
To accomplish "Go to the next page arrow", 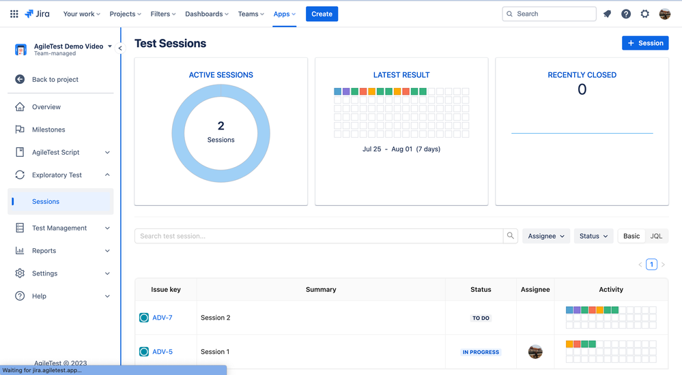I will click(x=663, y=264).
